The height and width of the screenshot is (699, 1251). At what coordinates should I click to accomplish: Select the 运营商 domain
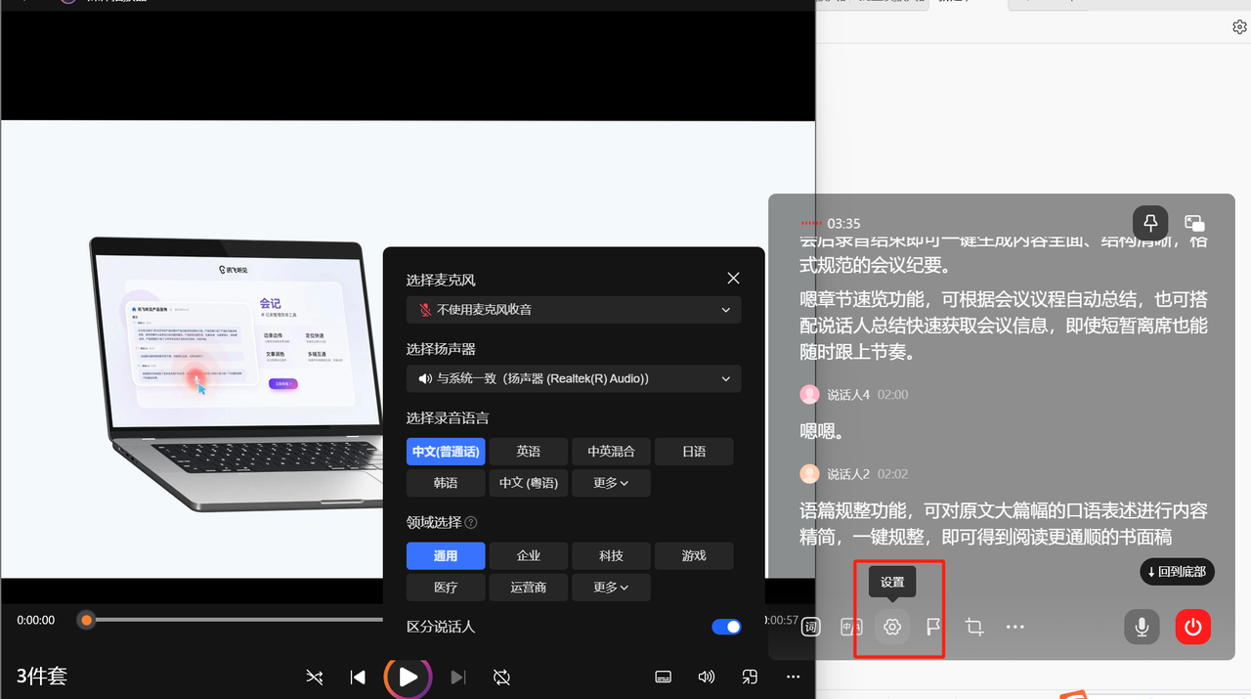[529, 588]
